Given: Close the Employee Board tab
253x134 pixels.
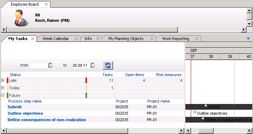Looking at the screenshot, I should 46,4.
